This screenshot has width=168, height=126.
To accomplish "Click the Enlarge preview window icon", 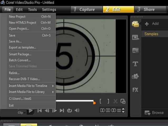I will (x=123, y=101).
